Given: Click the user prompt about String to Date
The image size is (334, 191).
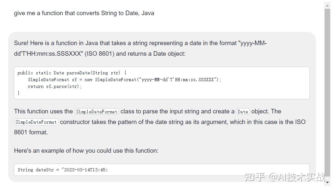Looking at the screenshot, I should [84, 13].
